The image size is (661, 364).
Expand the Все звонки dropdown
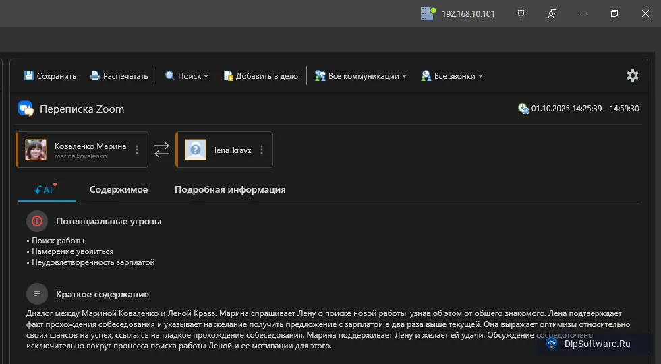tap(452, 75)
